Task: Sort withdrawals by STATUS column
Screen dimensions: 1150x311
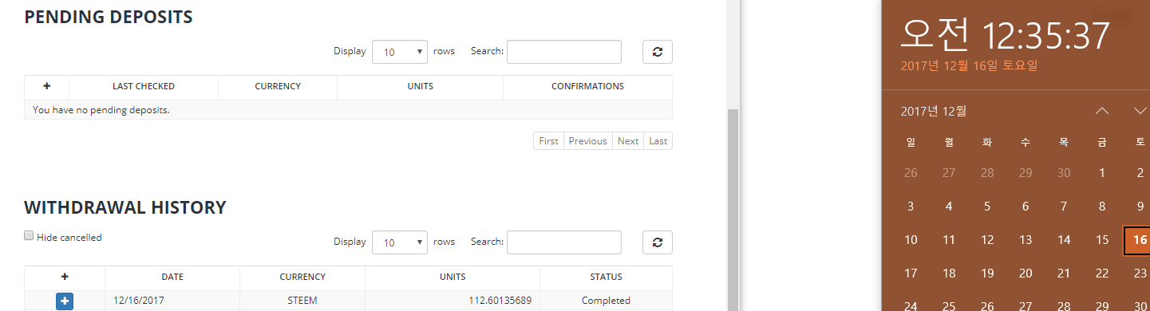Action: pos(607,277)
